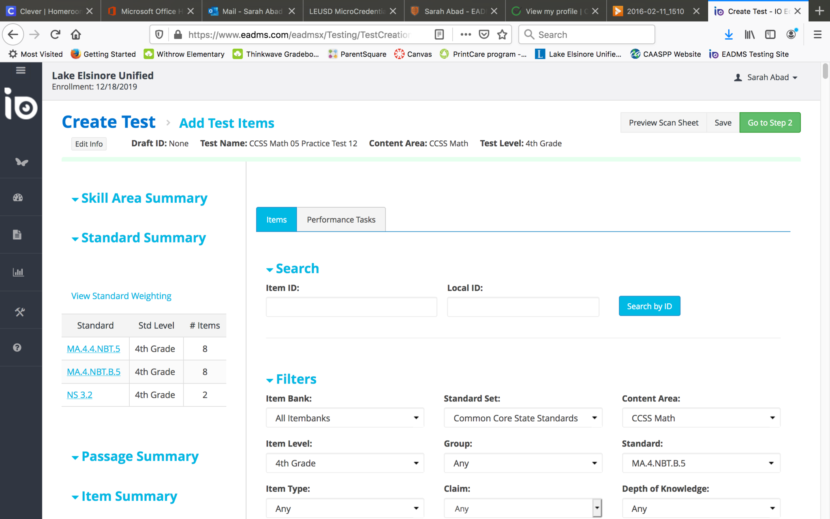Screen dimensions: 830x519
Task: Select the Items tab
Action: click(276, 219)
